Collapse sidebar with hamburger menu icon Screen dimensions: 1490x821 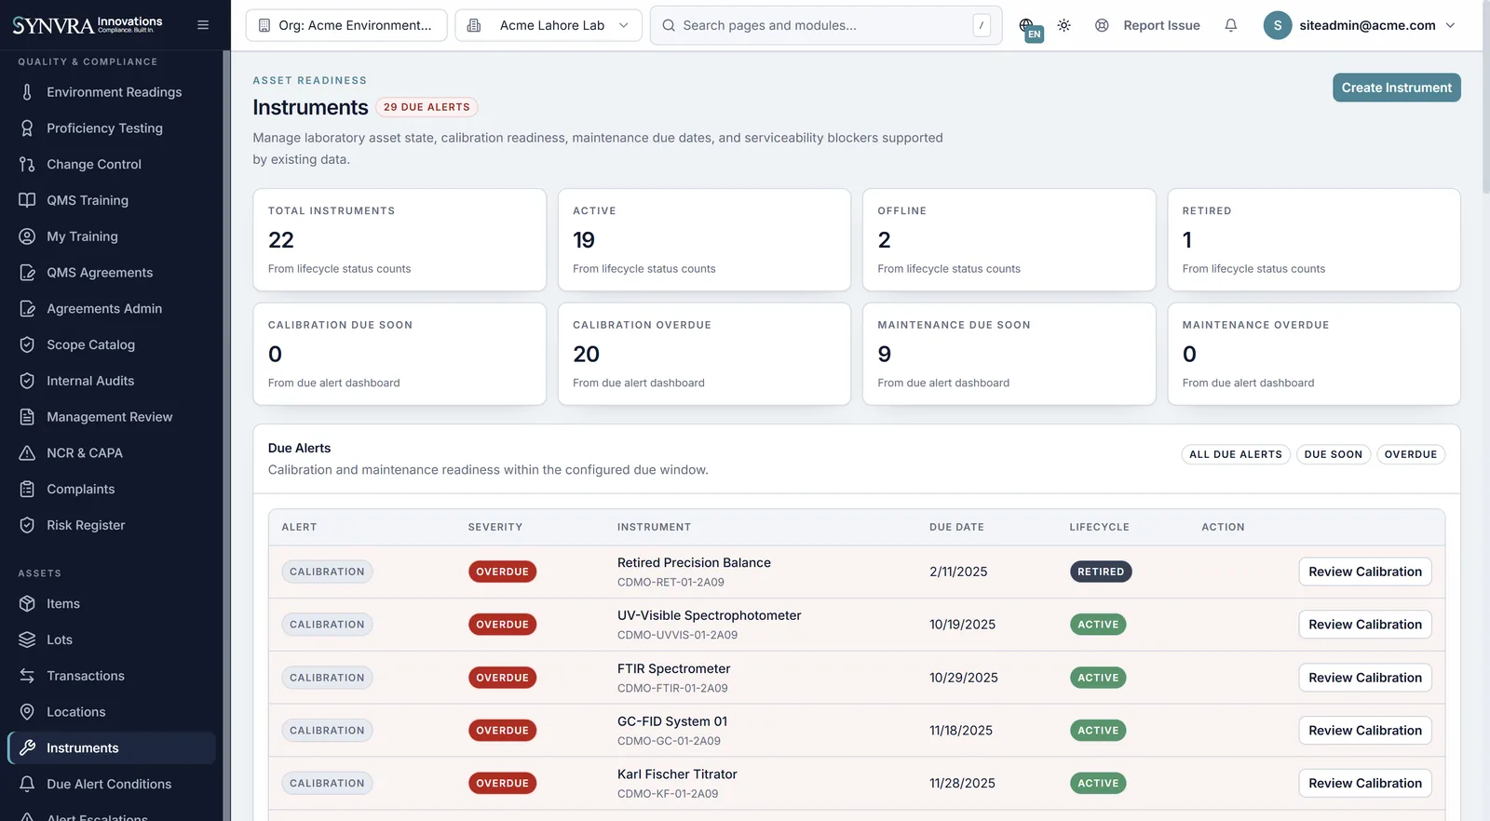click(x=203, y=25)
